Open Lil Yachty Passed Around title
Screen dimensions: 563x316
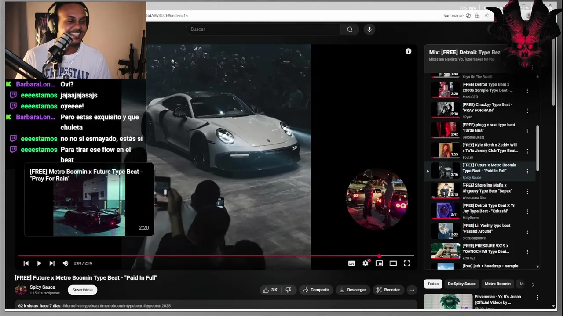[x=486, y=229]
